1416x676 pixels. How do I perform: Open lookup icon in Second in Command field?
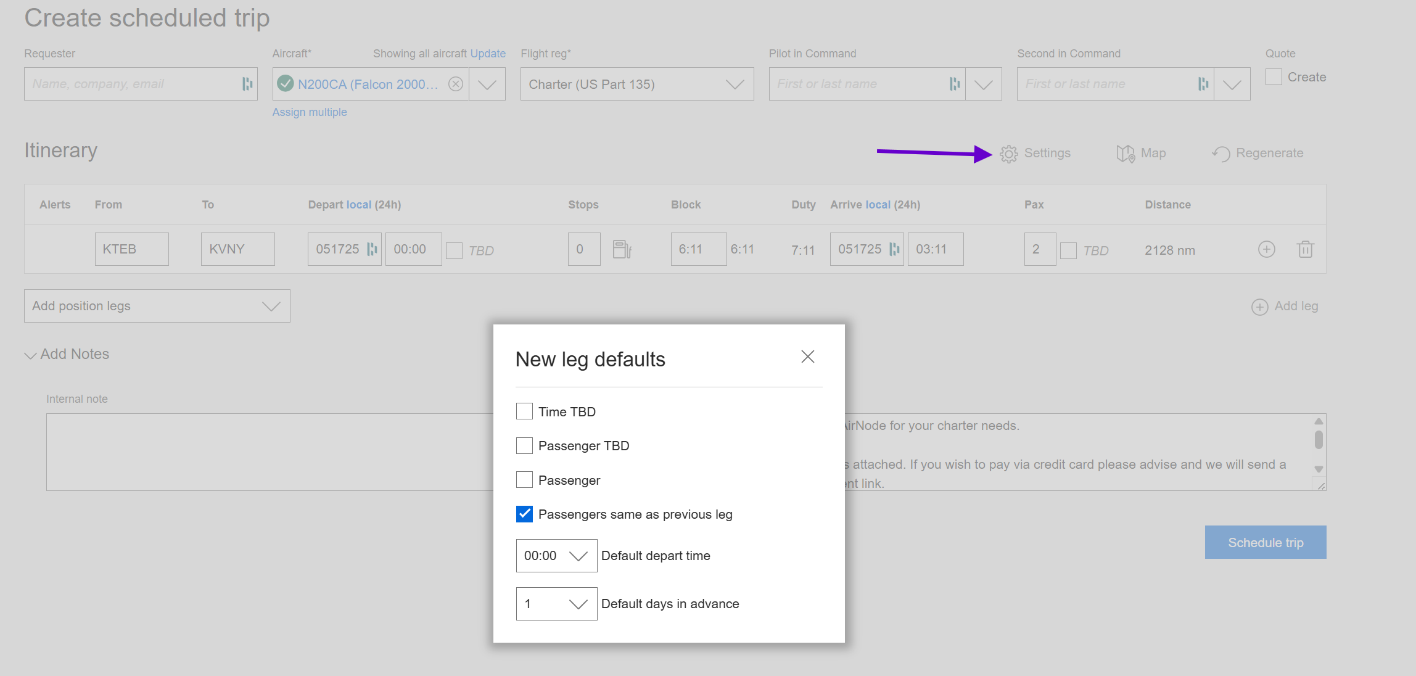[1203, 84]
